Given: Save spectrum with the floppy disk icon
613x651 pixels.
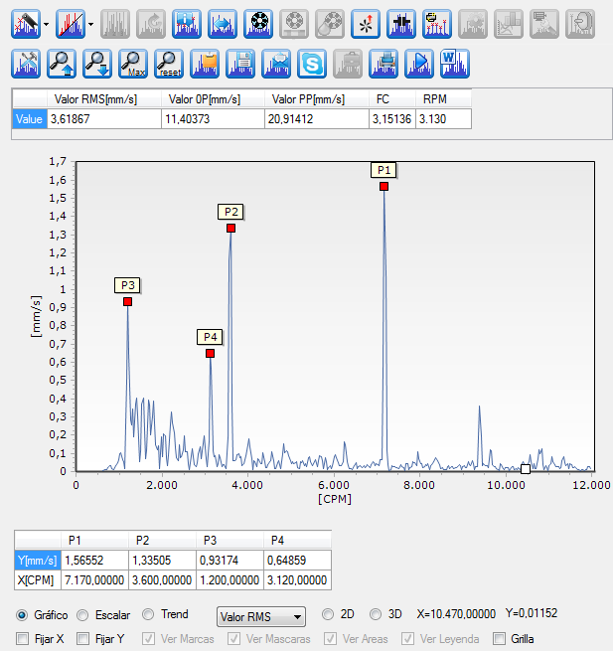Looking at the screenshot, I should click(240, 64).
